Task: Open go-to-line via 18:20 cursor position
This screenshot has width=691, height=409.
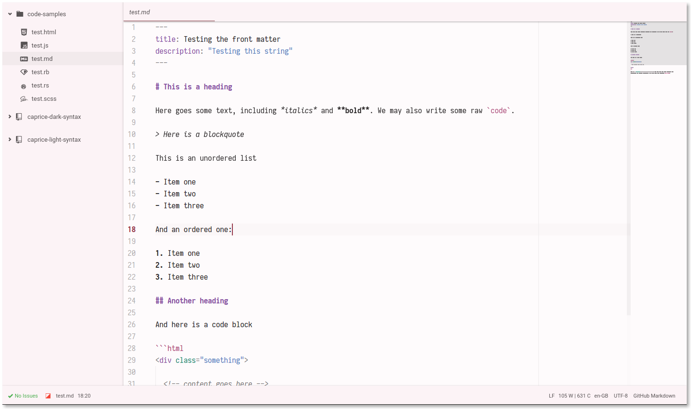Action: pos(84,396)
